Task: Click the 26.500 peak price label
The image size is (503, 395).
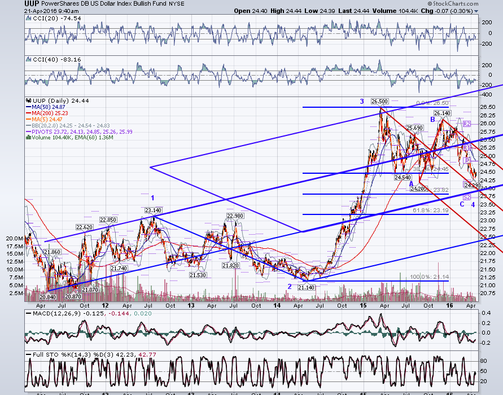Action: [x=379, y=102]
